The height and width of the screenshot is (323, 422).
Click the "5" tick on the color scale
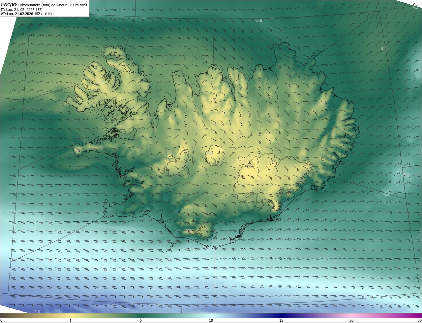(x=141, y=320)
